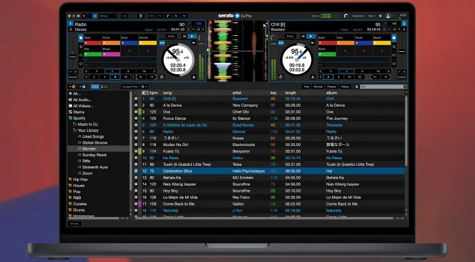Collapse the Your Library folder

tap(74, 131)
